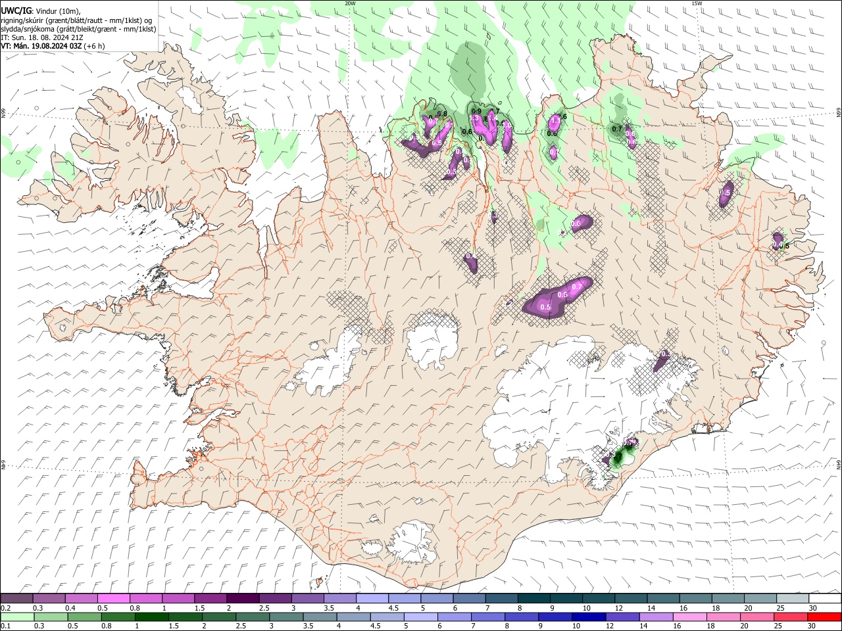842x631 pixels.
Task: Pick the light periwinkle 5–6 rain swatch
Action: tap(421, 617)
